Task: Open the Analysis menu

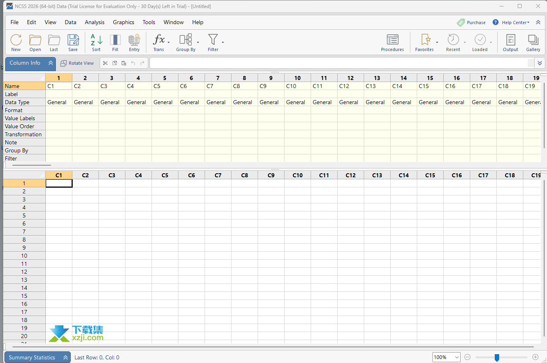Action: [94, 23]
